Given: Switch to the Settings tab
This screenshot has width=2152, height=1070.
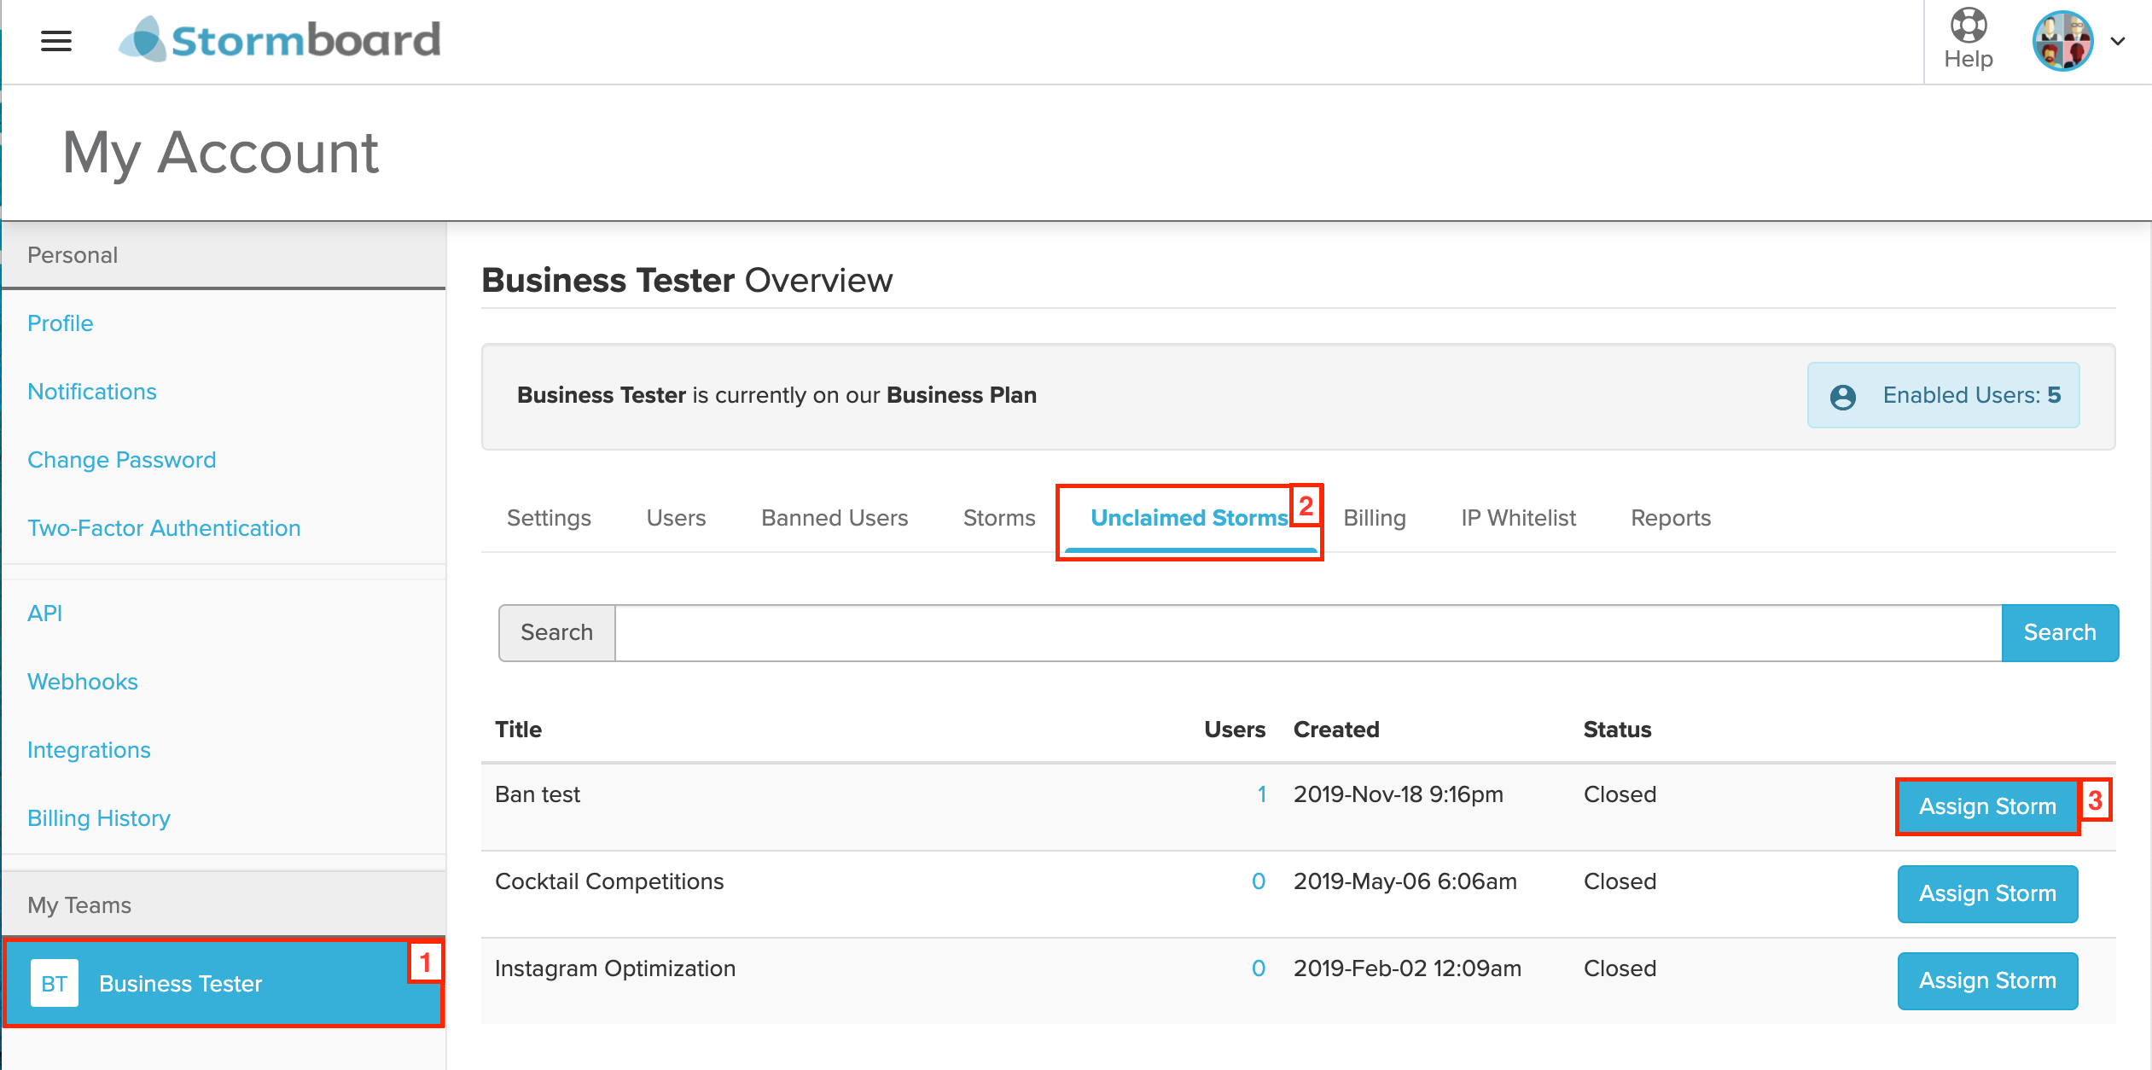Looking at the screenshot, I should (x=549, y=518).
